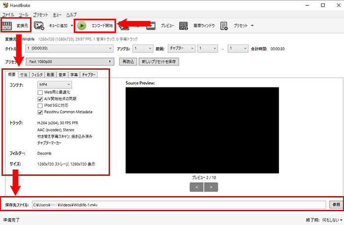Toggle A/V開始地点の同期 checkbox
The image size is (344, 225).
[40, 99]
